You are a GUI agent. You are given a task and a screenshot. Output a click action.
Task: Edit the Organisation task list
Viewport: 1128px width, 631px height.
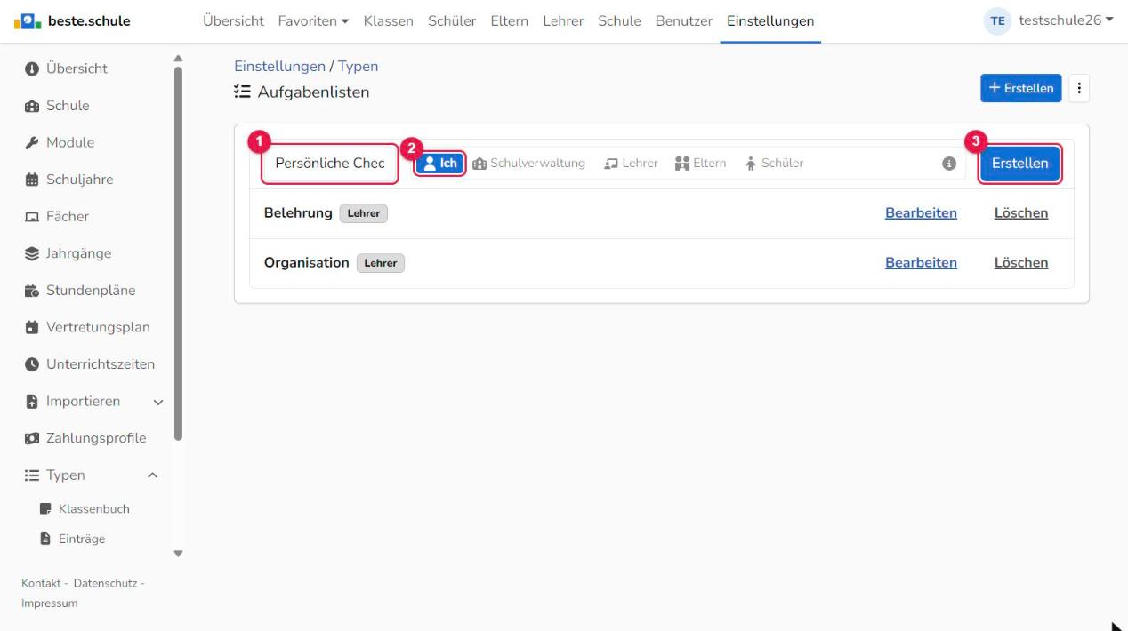tap(921, 262)
